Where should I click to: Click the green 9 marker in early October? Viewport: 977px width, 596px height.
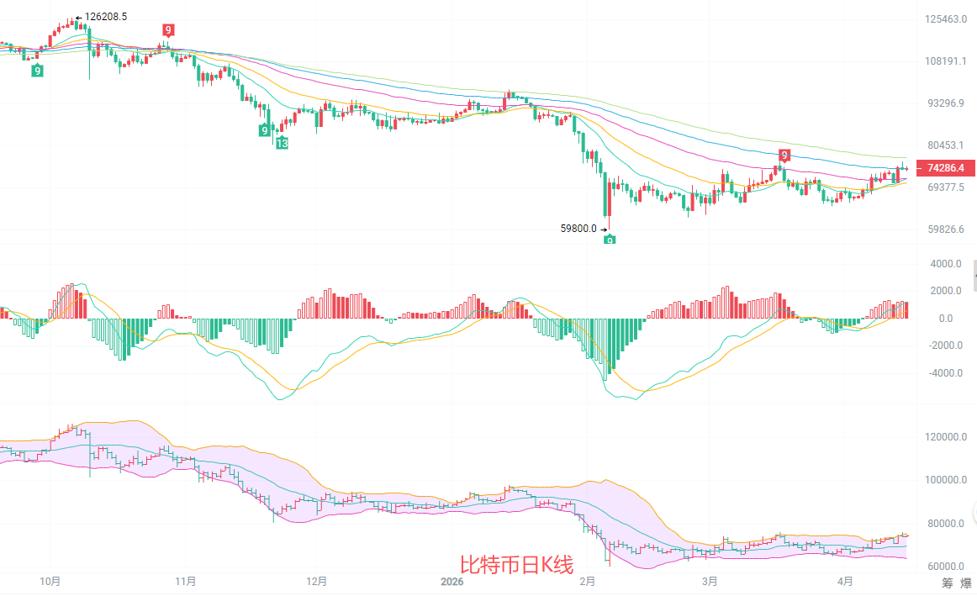(x=38, y=71)
